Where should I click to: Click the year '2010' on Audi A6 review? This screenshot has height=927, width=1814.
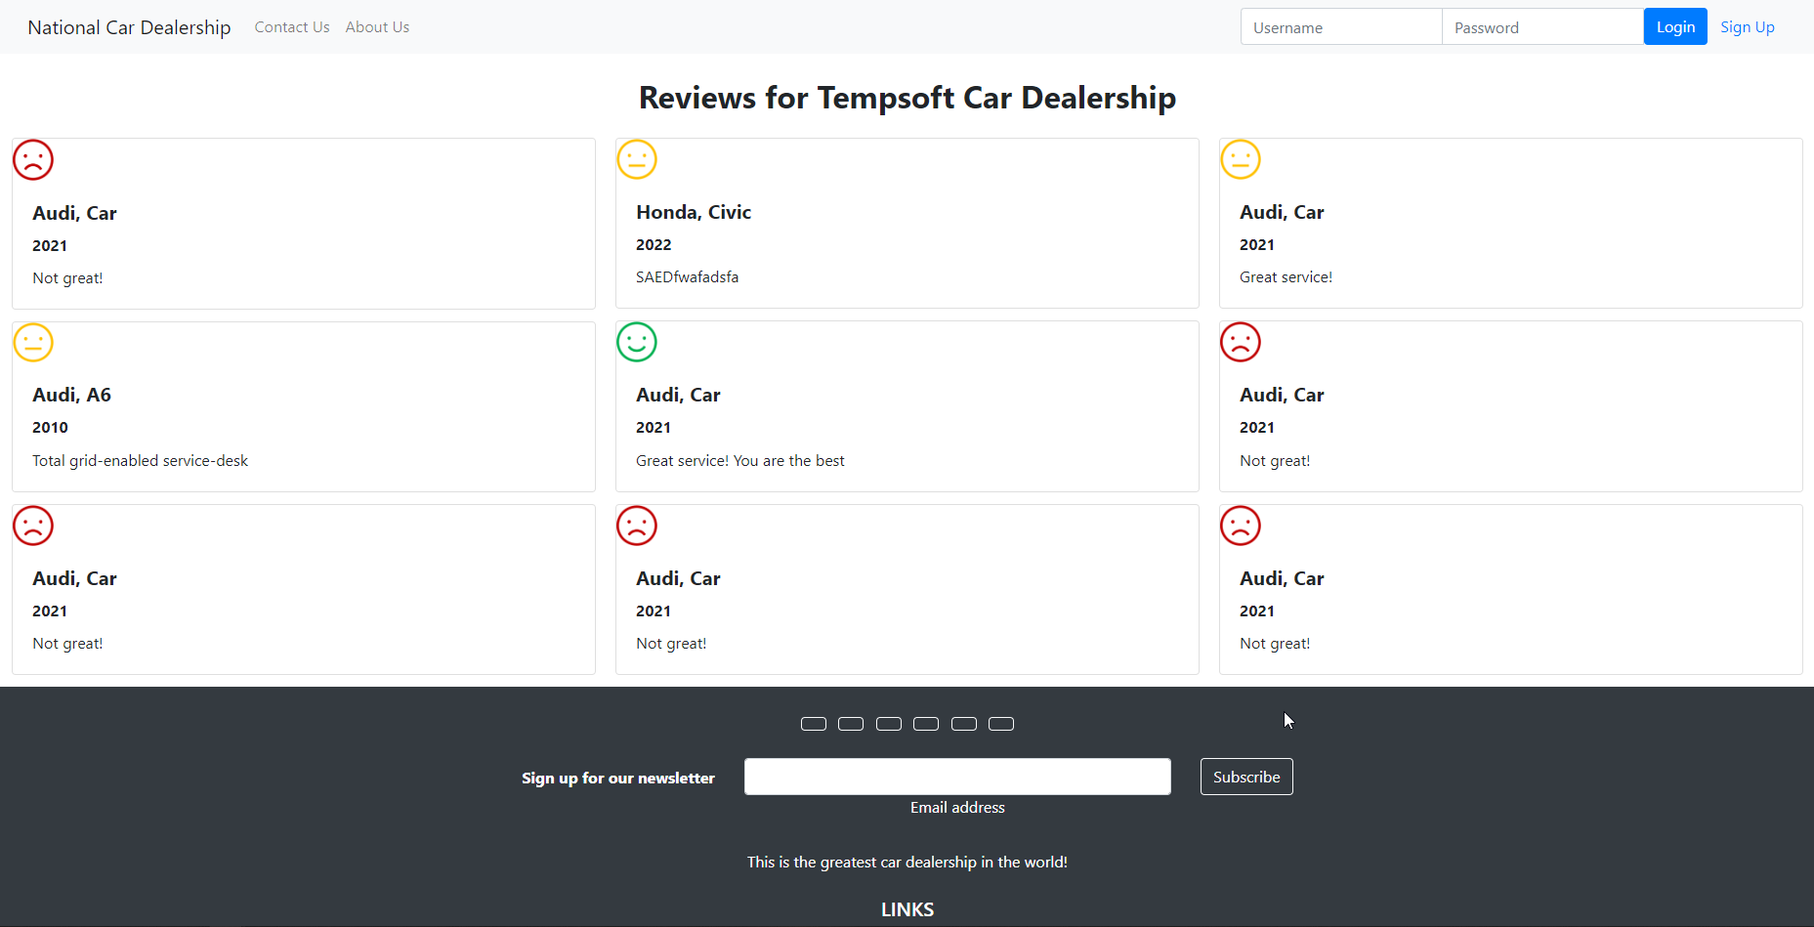pyautogui.click(x=50, y=427)
